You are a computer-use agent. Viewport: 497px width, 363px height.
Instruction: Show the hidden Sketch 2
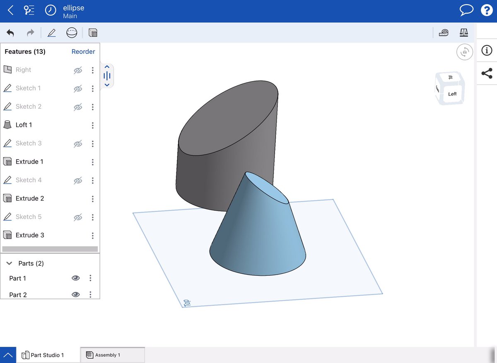[78, 107]
